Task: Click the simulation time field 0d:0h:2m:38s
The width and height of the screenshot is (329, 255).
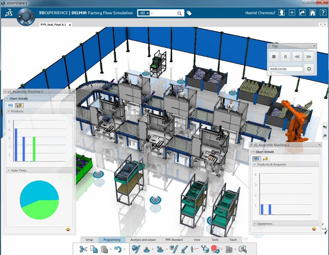Action: click(285, 69)
